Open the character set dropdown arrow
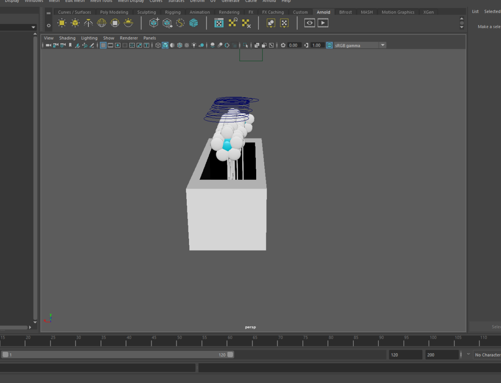 point(468,354)
